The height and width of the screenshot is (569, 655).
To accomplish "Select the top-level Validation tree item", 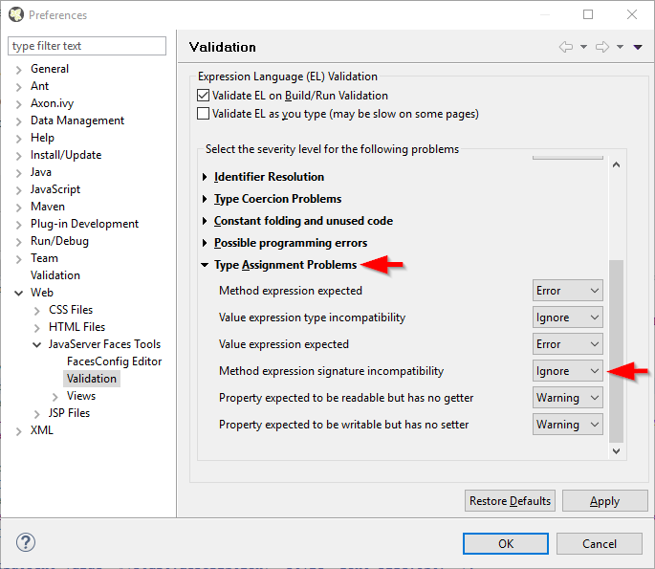I will click(x=55, y=275).
